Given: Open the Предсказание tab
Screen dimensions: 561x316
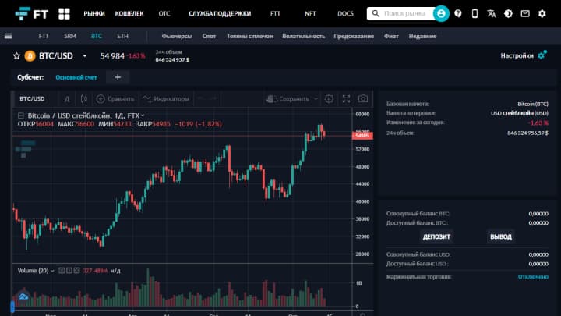Looking at the screenshot, I should pyautogui.click(x=354, y=36).
